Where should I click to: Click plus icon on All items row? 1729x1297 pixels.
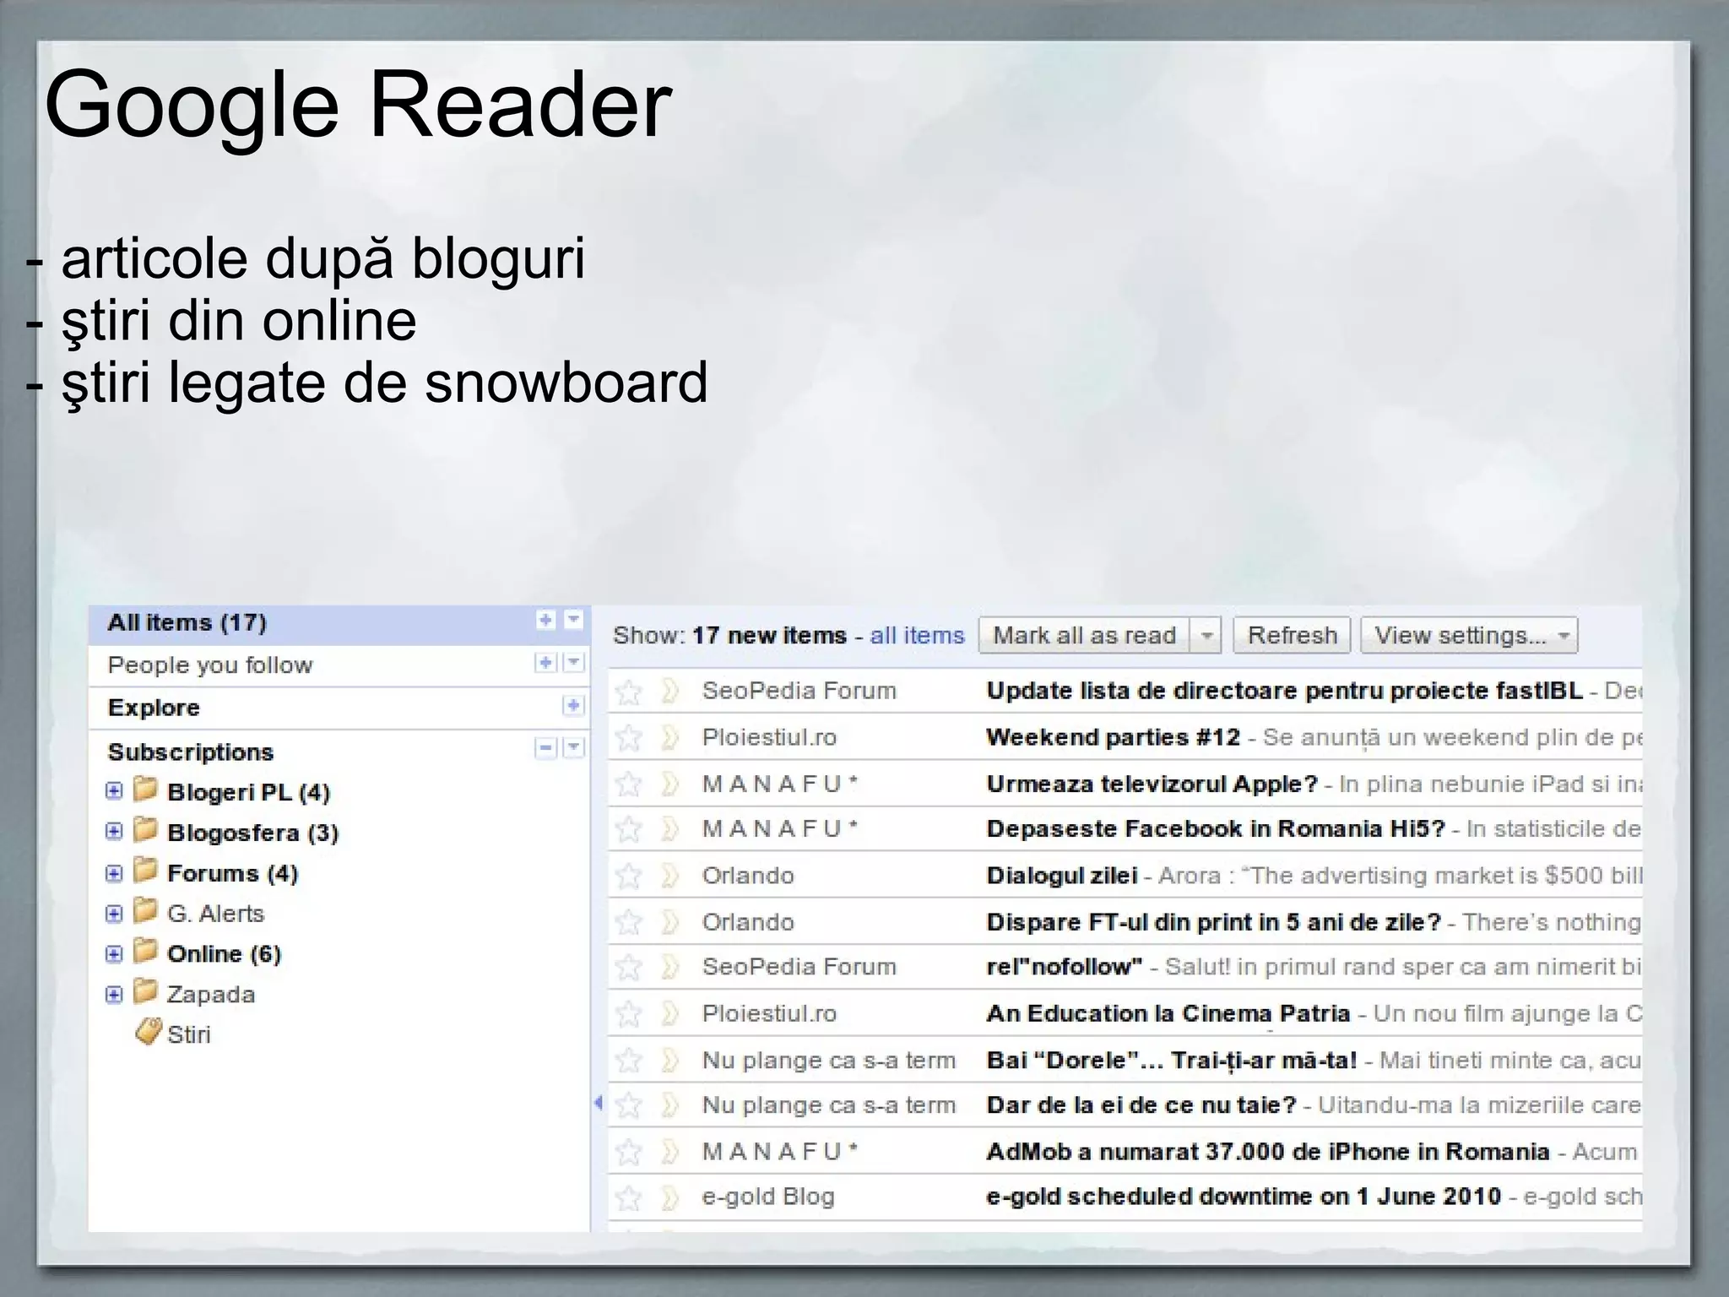[x=546, y=621]
